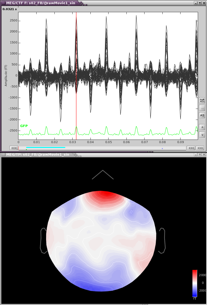Viewport: 207px width, 305px height.
Task: Click the green GFP label
Action: [24, 126]
